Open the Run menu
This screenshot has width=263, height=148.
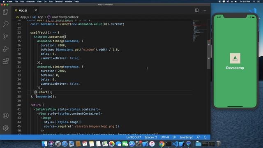tap(51, 2)
